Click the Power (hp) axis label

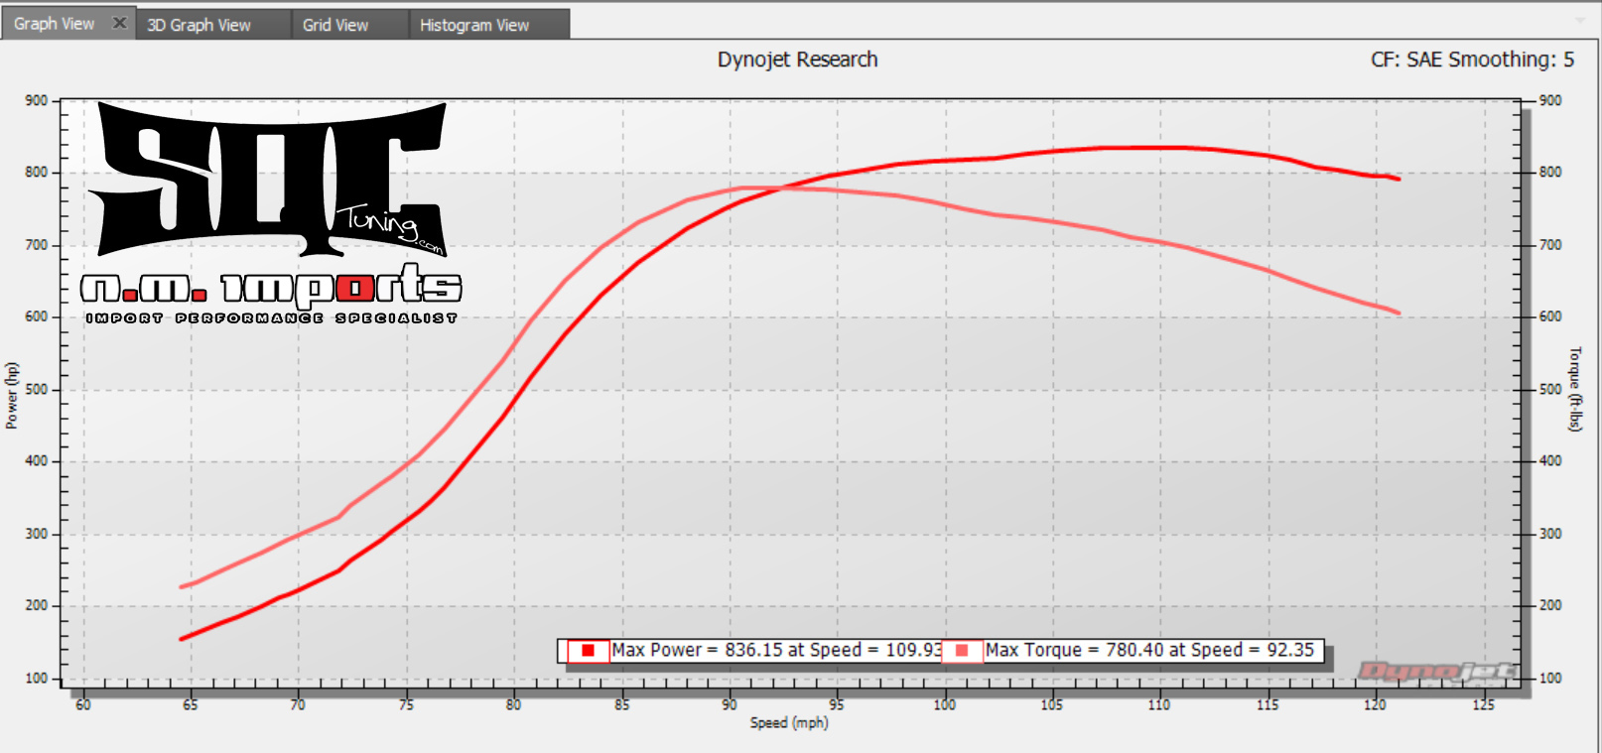tap(12, 395)
